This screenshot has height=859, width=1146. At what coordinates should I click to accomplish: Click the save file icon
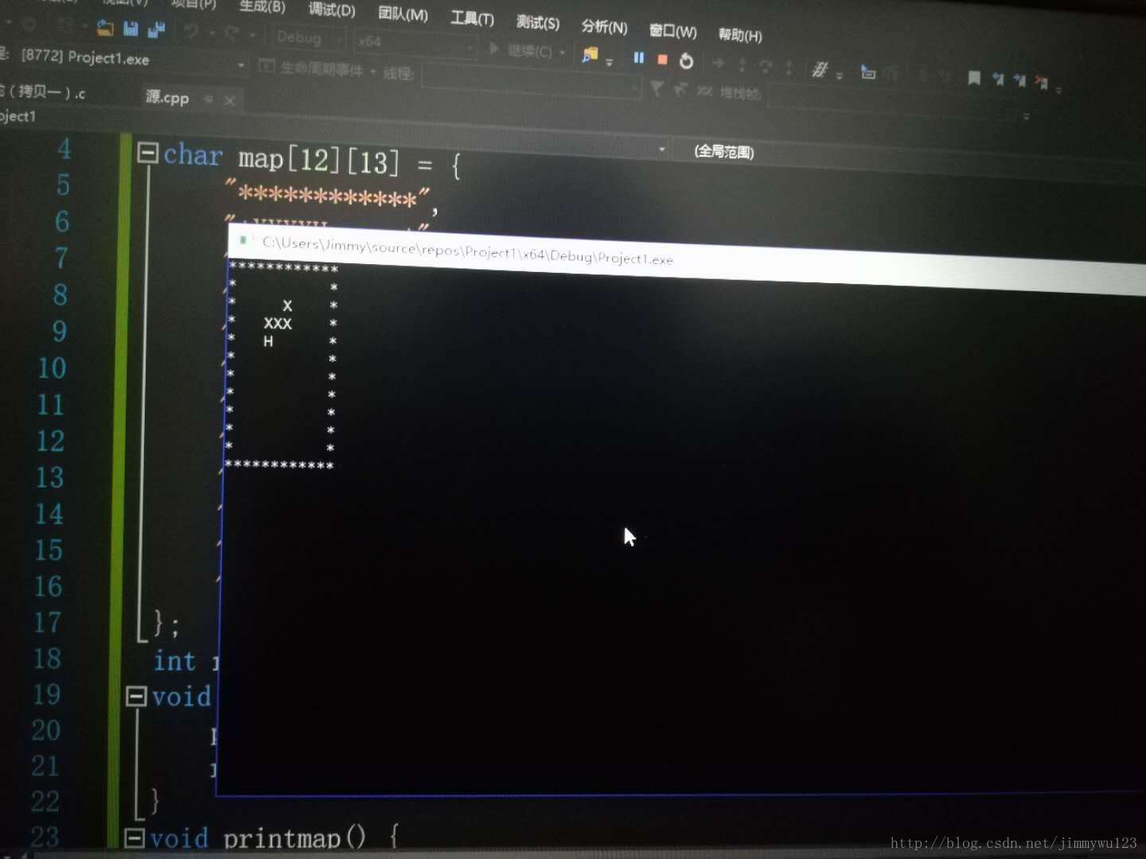point(131,29)
